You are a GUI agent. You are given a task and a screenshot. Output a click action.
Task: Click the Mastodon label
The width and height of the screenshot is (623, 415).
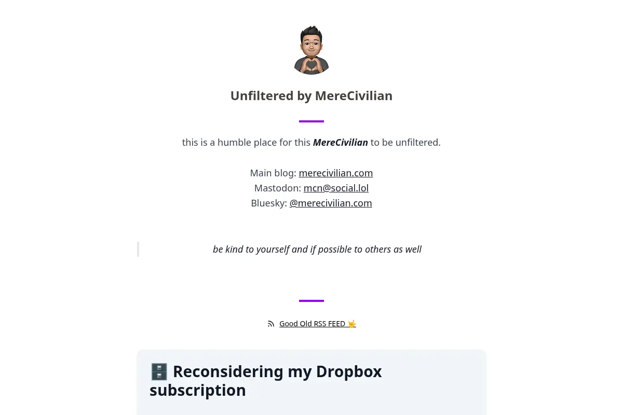(x=278, y=188)
